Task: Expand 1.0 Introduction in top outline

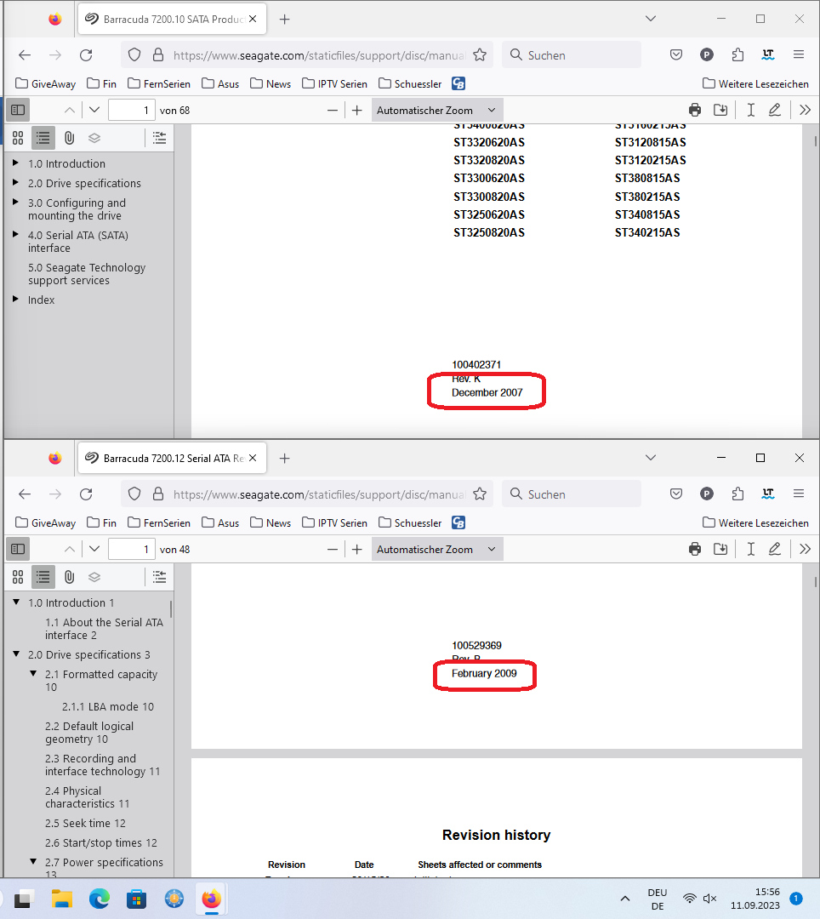Action: (16, 163)
